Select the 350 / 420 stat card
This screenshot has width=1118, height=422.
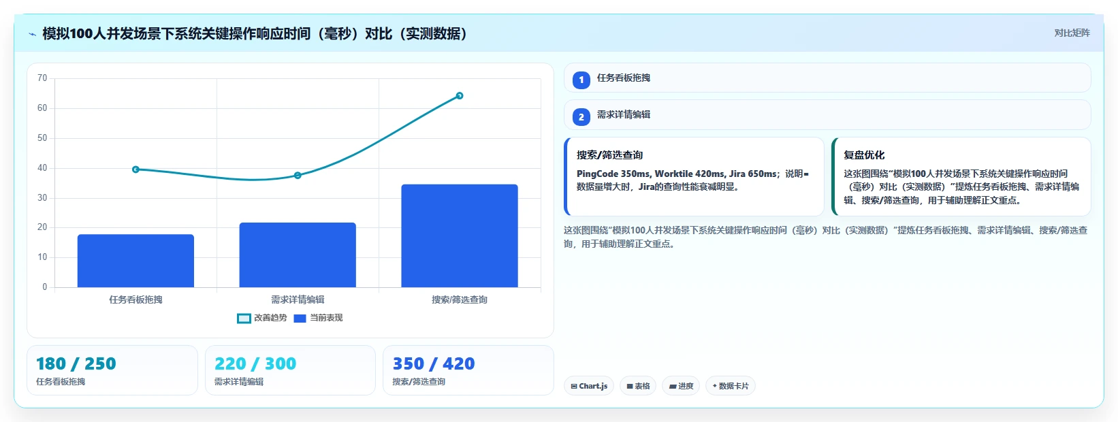[x=468, y=370]
